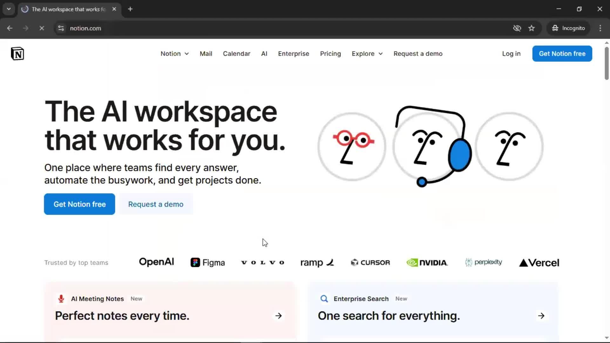Click the Log in link
Screen dimensions: 610x343
(511, 54)
